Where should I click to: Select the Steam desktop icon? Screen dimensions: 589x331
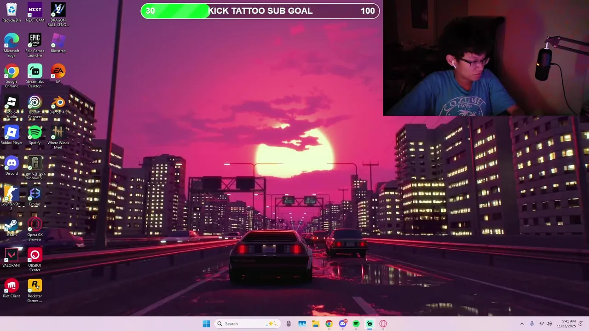pos(12,227)
